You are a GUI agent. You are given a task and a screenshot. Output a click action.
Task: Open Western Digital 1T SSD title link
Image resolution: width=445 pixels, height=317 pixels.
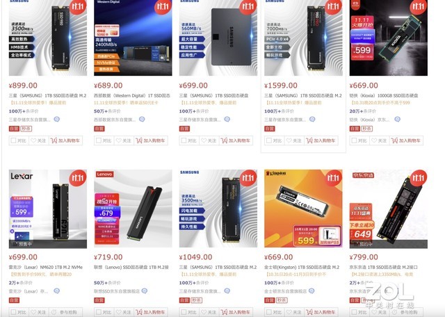[x=132, y=96]
